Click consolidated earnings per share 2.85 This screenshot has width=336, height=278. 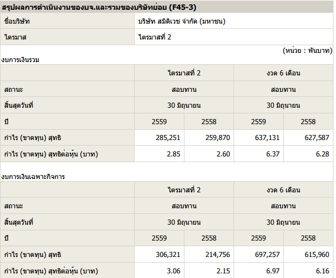(x=174, y=154)
